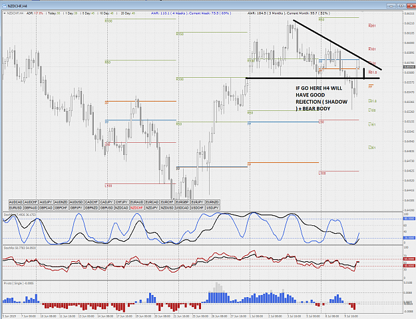Open GBPJPY from the symbol panel
416x319 pixels.
point(76,208)
